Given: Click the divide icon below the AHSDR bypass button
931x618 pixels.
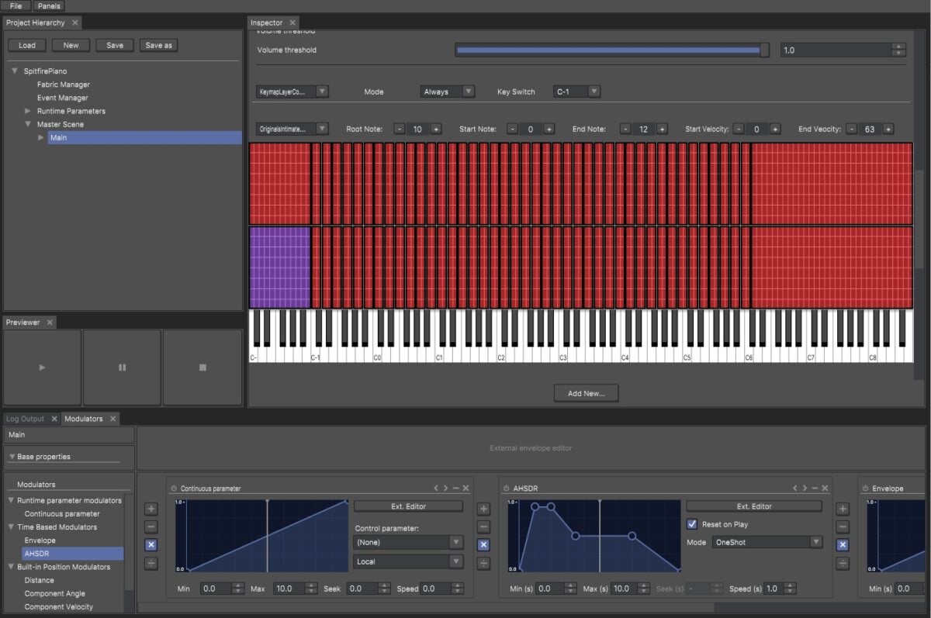Looking at the screenshot, I should (x=483, y=564).
